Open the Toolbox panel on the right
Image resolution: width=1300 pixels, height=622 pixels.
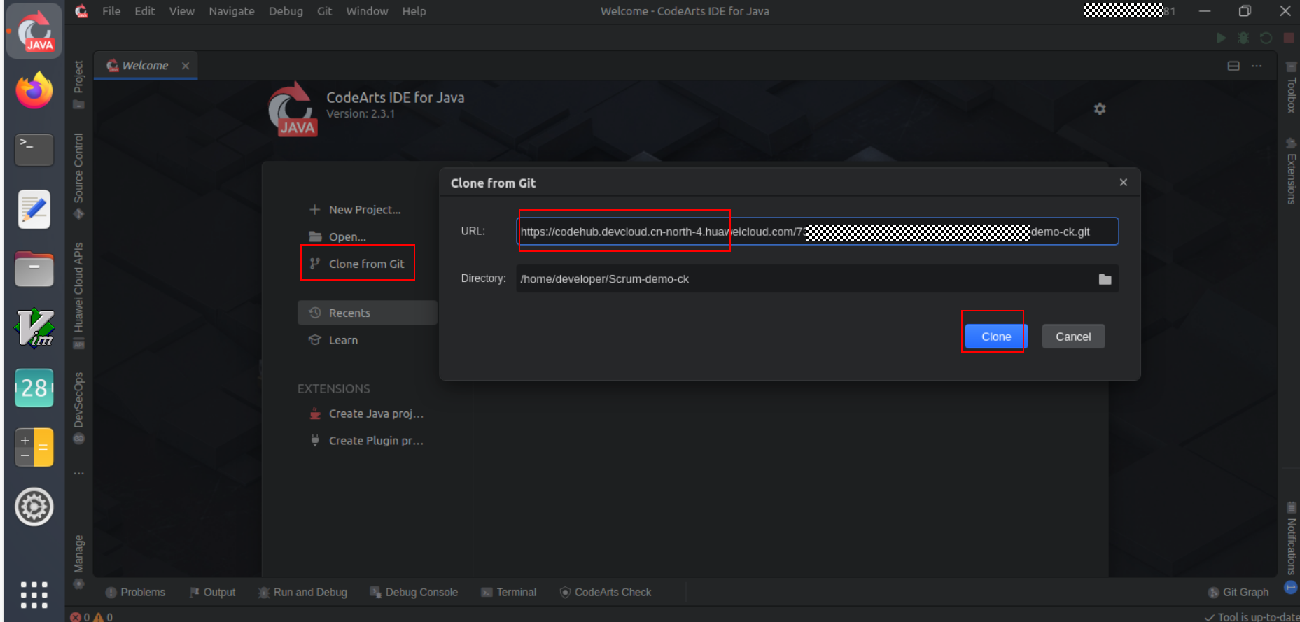pyautogui.click(x=1292, y=88)
